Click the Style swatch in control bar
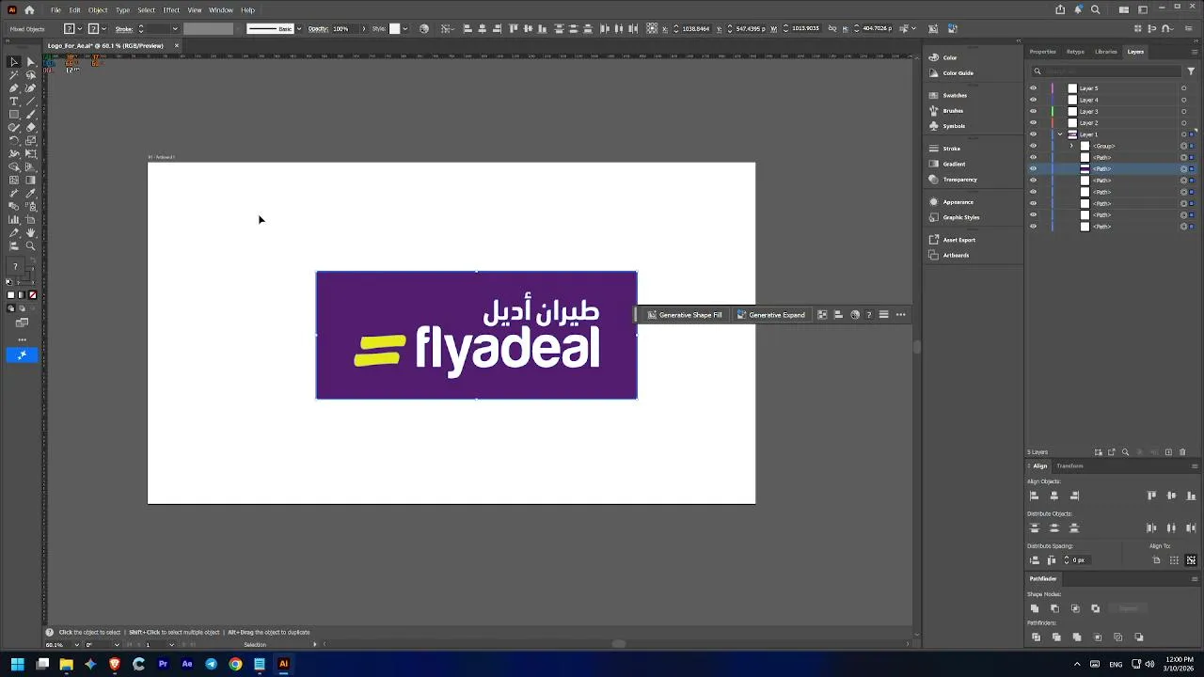This screenshot has height=677, width=1204. click(x=394, y=28)
